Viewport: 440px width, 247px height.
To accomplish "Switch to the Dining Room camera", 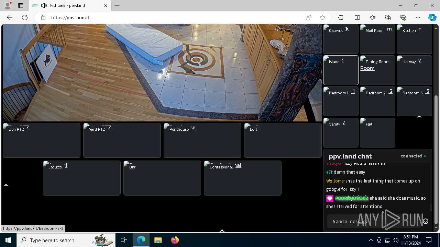I will [377, 70].
